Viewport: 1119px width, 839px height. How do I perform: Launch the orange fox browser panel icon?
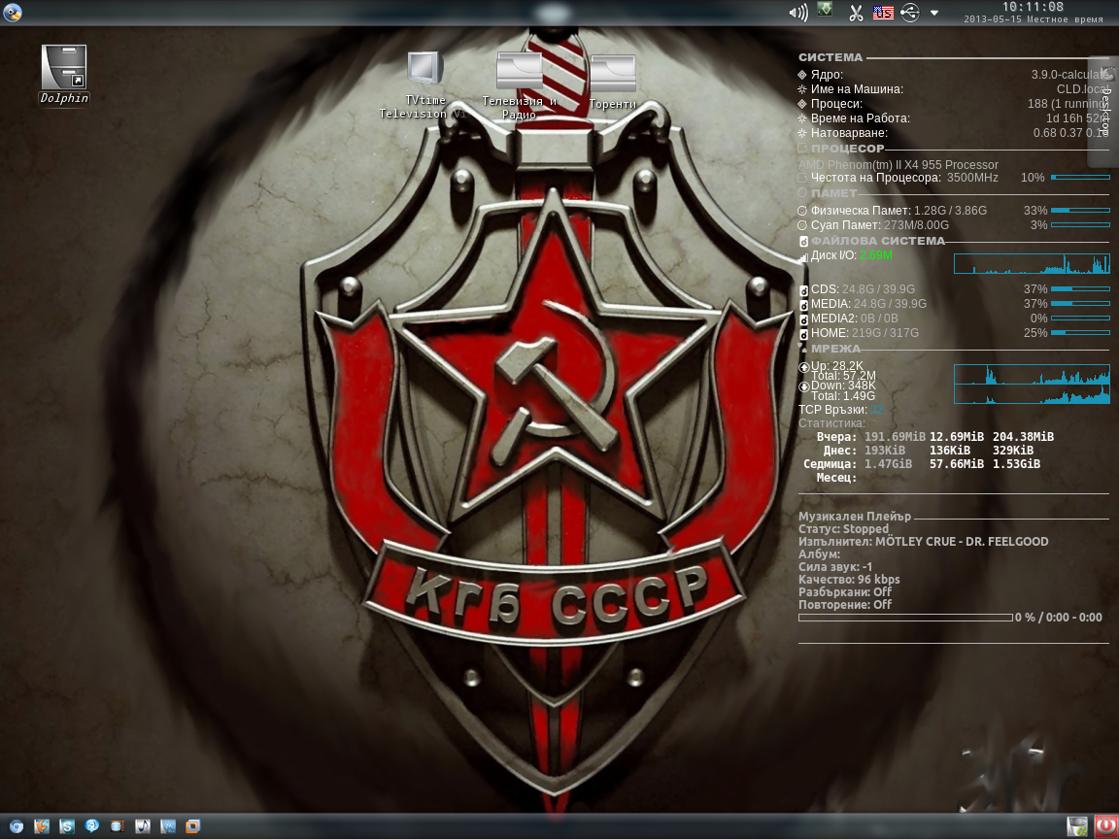tap(42, 826)
